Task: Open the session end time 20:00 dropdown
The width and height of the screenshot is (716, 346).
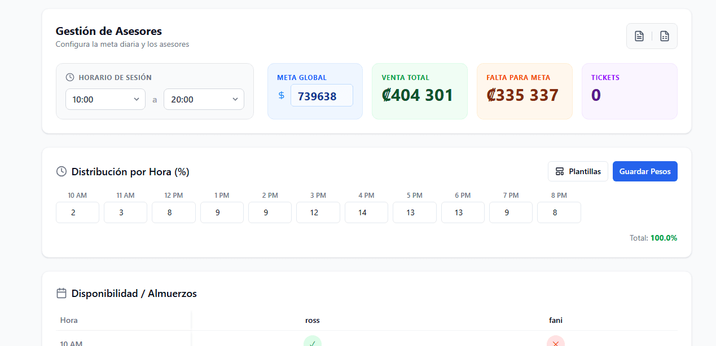Action: [x=204, y=99]
